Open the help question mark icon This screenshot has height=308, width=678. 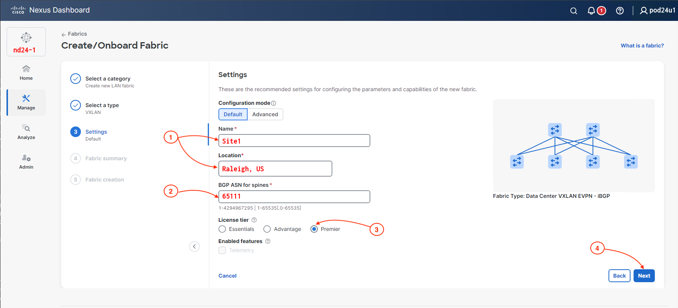(620, 11)
